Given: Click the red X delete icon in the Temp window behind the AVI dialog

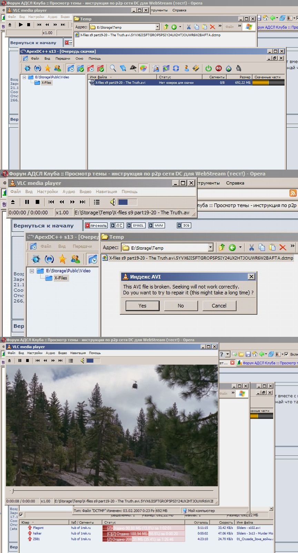Looking at the screenshot, I should 283,247.
